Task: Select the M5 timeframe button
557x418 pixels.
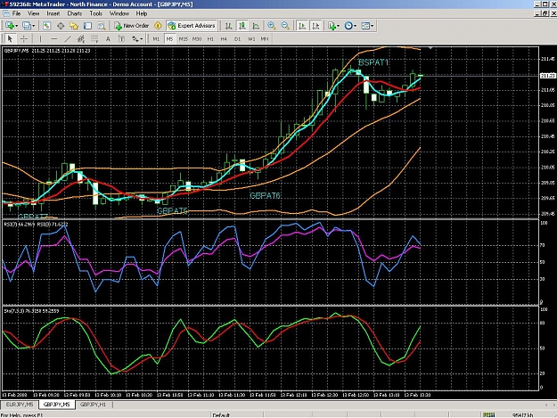Action: [169, 38]
